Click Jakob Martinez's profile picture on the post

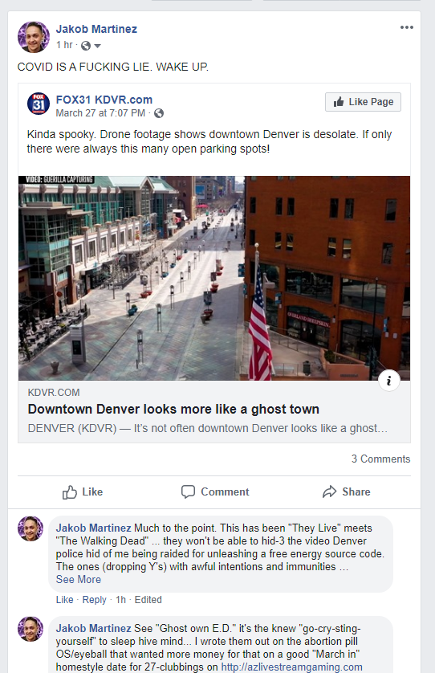pyautogui.click(x=34, y=37)
